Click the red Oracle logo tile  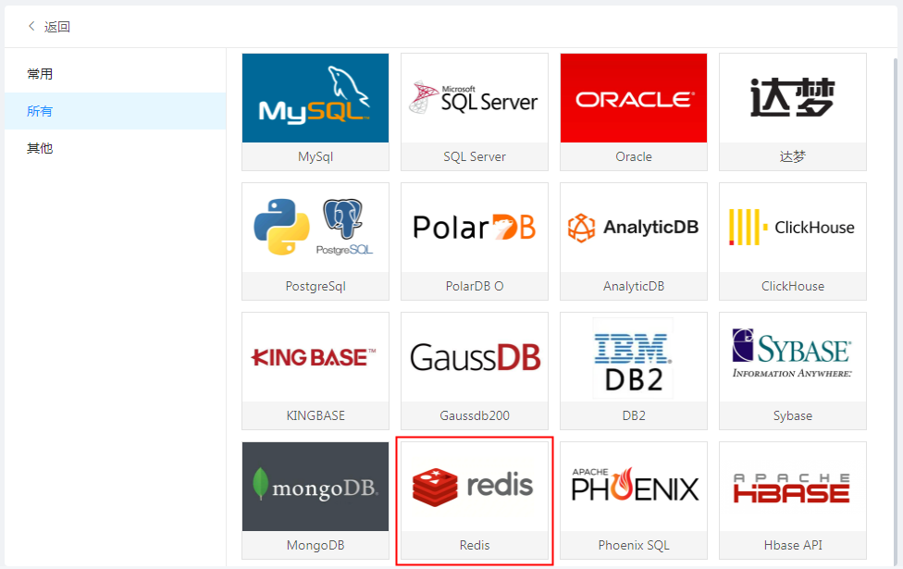tap(634, 98)
